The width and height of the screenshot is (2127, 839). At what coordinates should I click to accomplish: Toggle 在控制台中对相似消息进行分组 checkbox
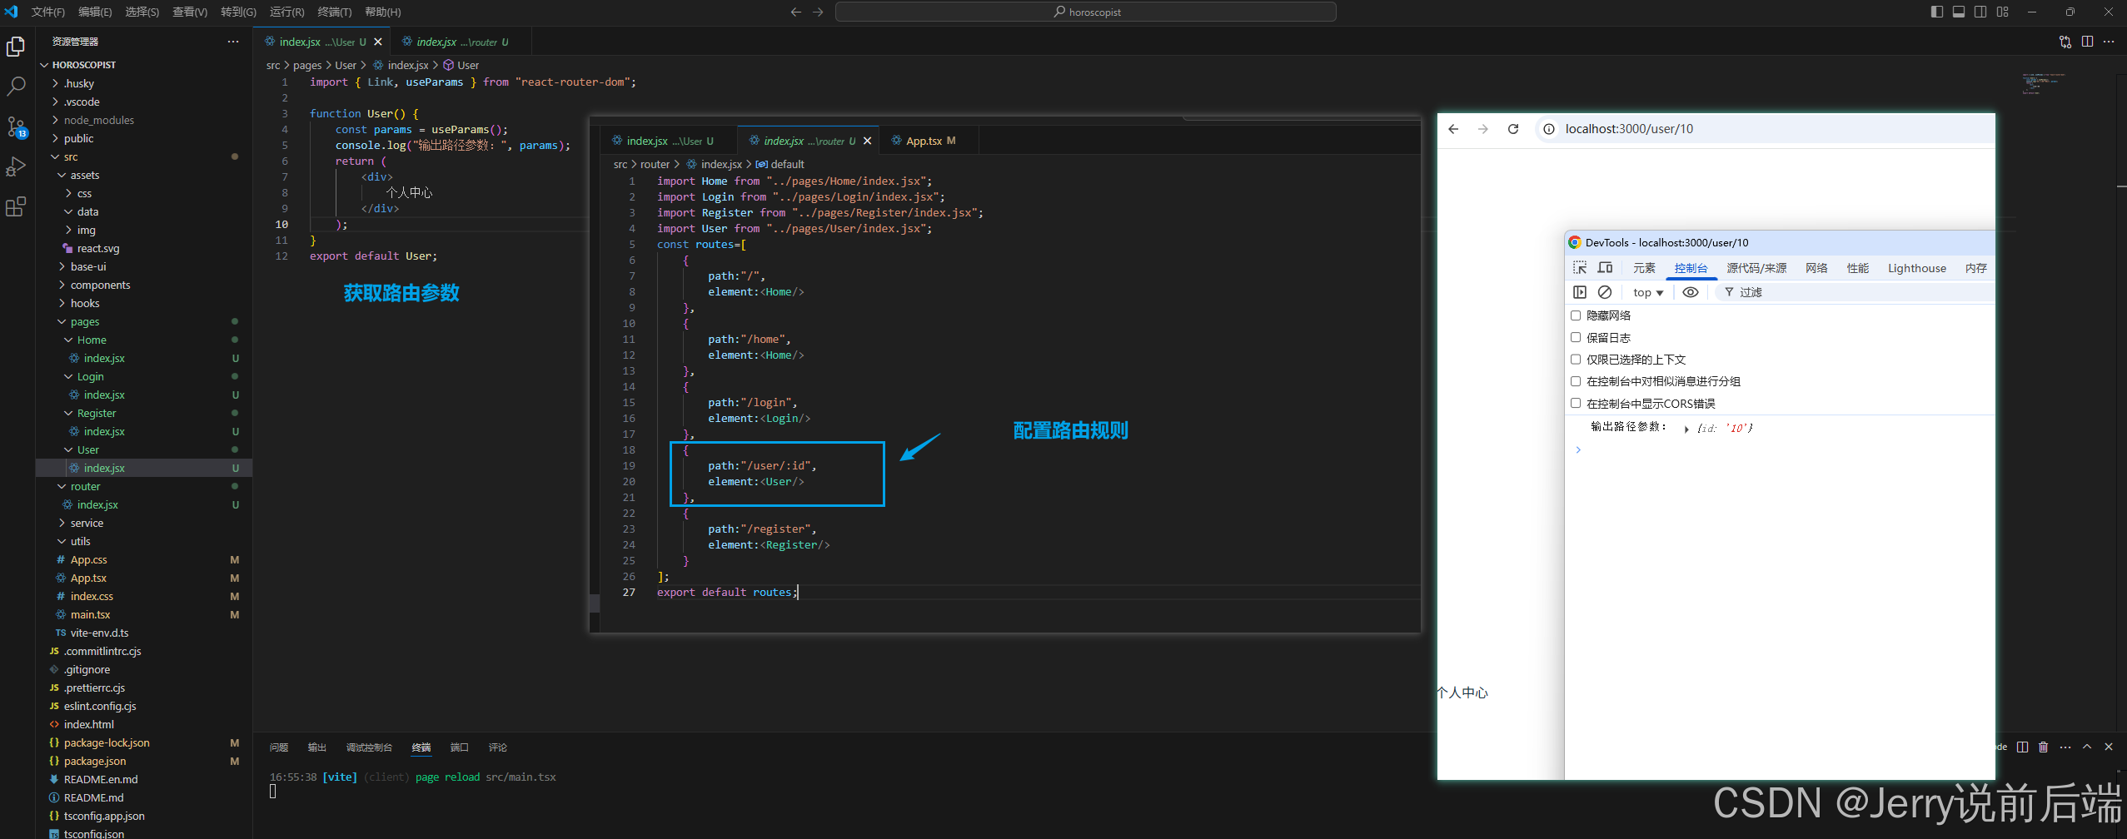pyautogui.click(x=1576, y=381)
